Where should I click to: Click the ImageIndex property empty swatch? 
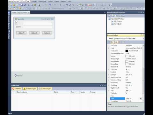click(127, 61)
